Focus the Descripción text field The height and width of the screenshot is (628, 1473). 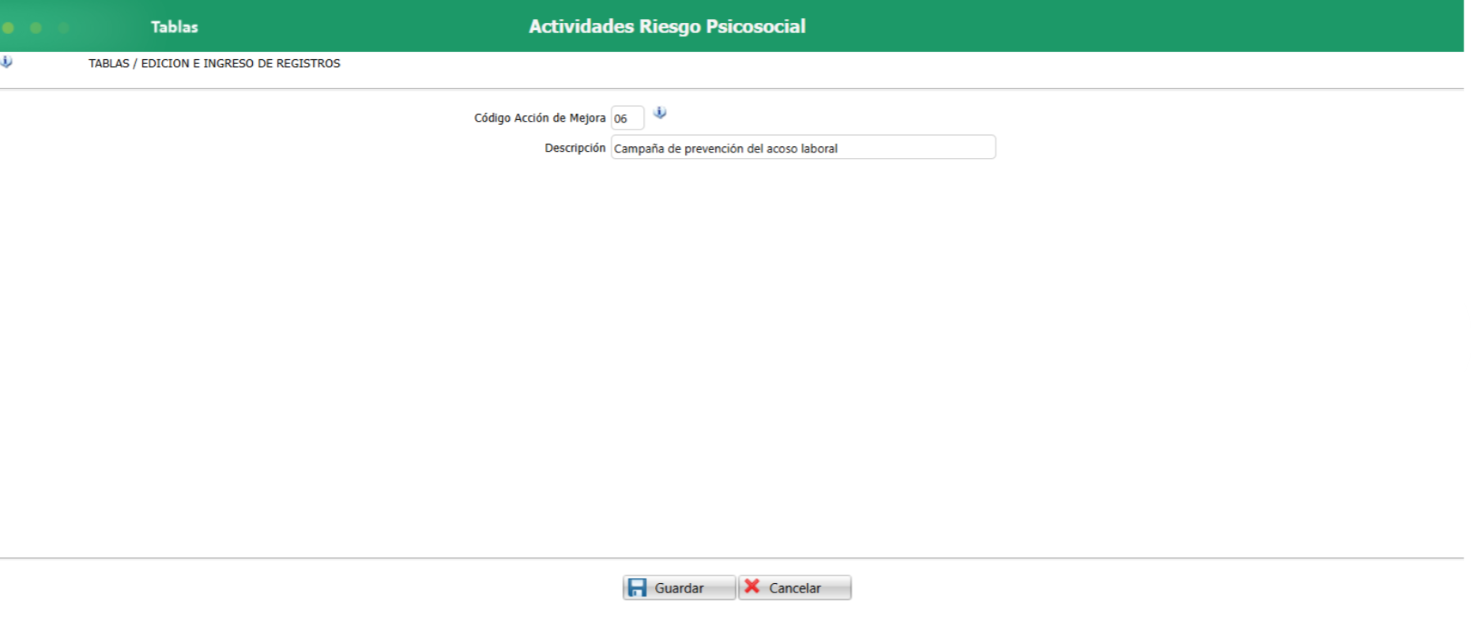pos(803,148)
